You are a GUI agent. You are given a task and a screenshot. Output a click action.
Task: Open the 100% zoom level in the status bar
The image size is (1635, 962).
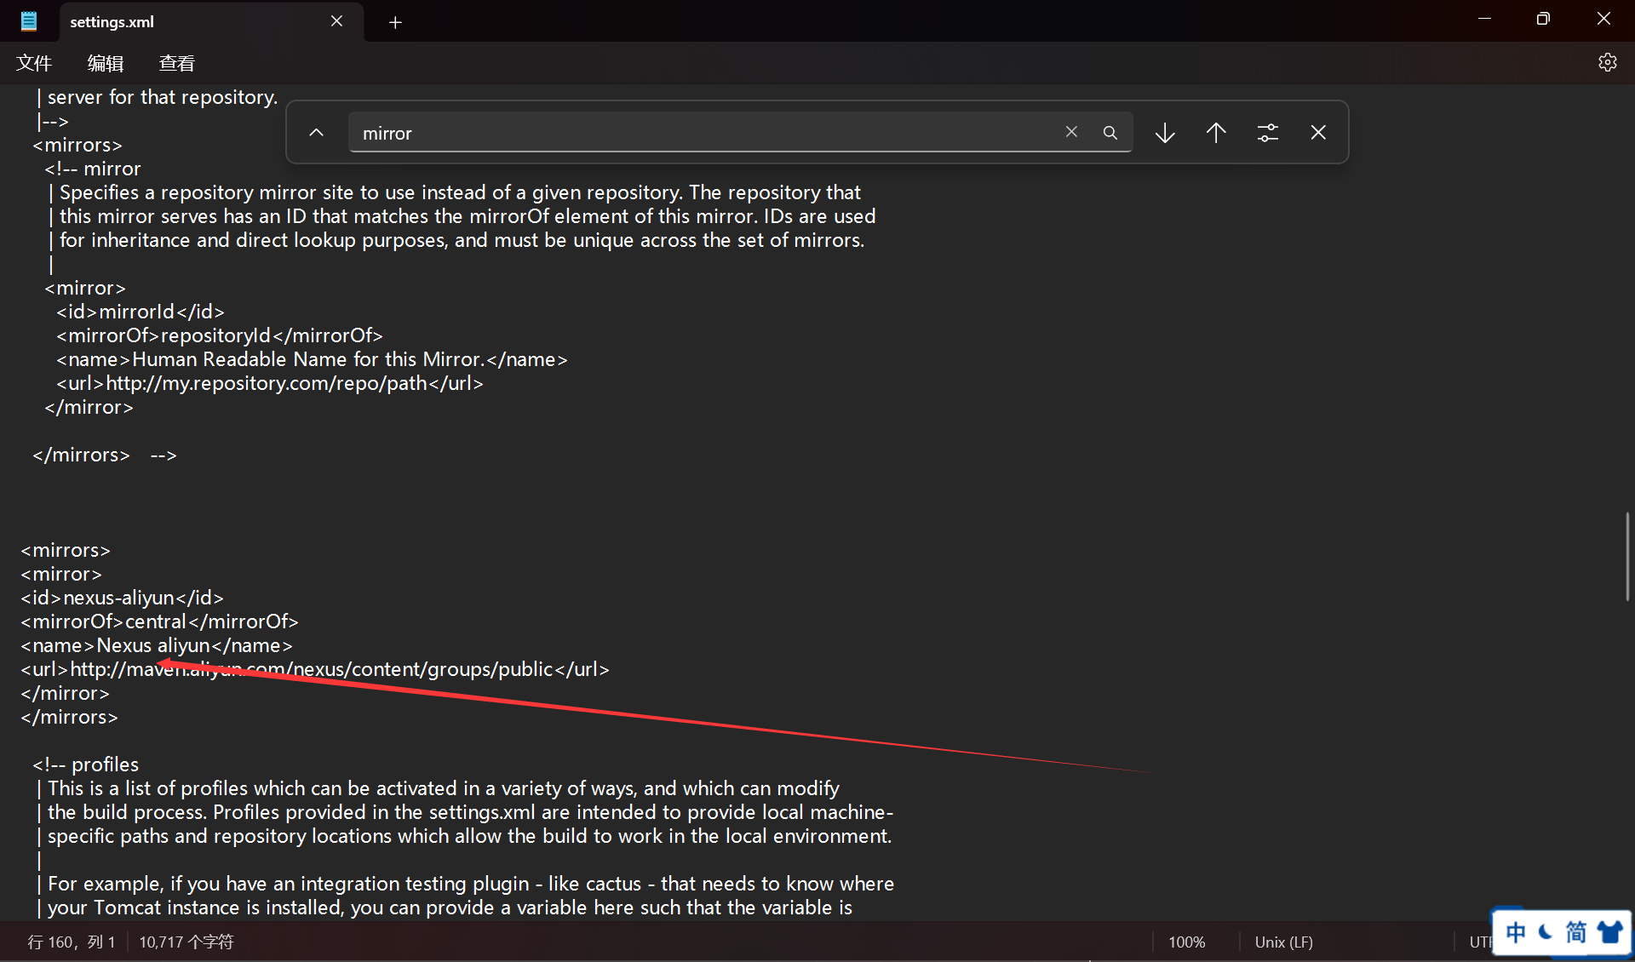coord(1186,942)
